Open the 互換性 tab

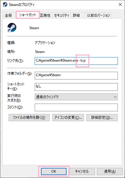(x=45, y=15)
